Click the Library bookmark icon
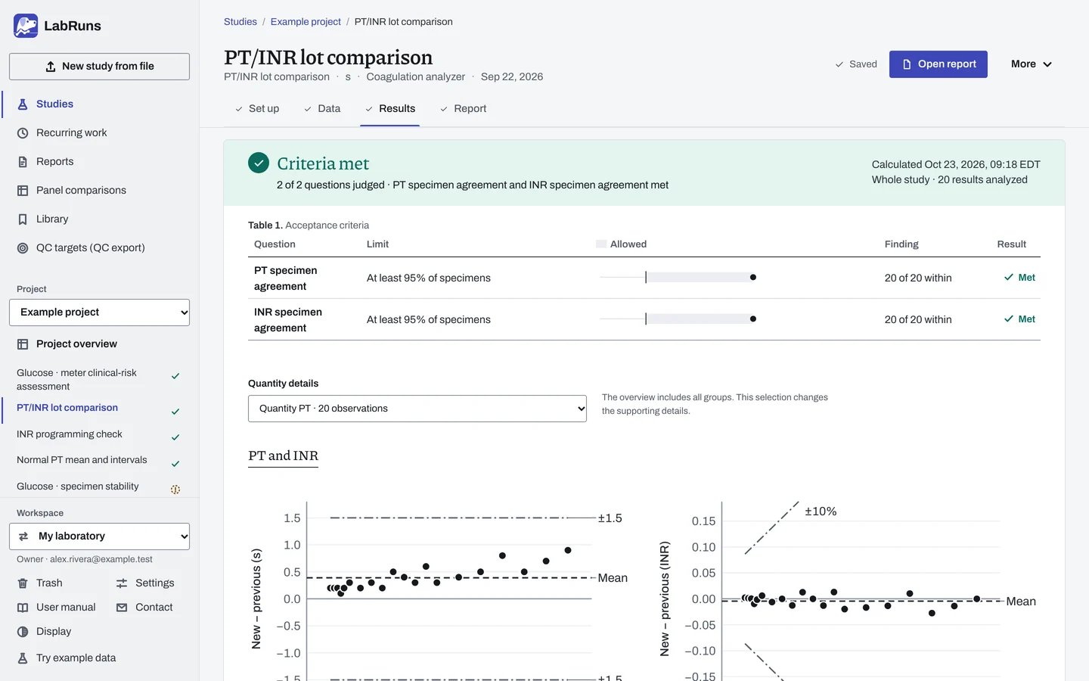 (23, 219)
